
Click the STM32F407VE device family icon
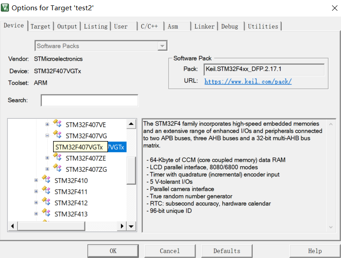tap(58, 123)
